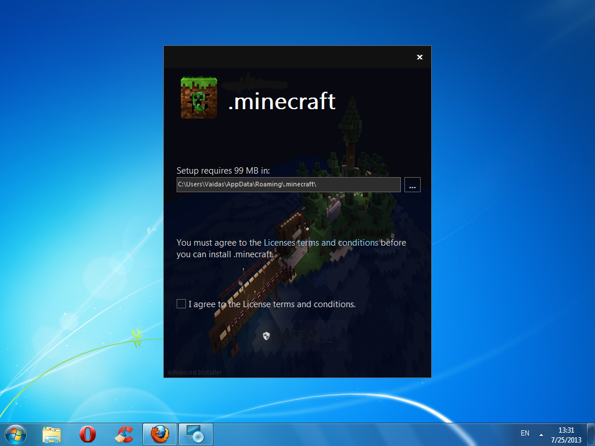Click the EN language indicator

coord(525,433)
